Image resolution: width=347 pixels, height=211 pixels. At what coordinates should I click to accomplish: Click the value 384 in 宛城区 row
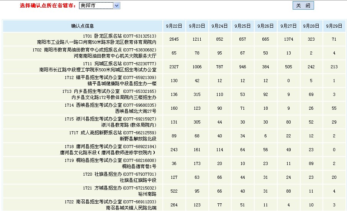point(265,67)
